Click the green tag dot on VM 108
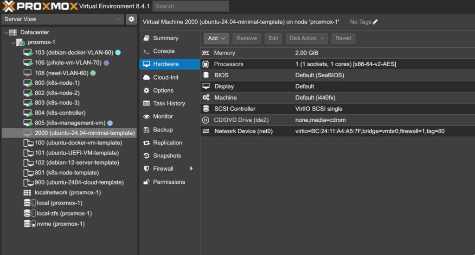475x255 pixels. point(93,73)
